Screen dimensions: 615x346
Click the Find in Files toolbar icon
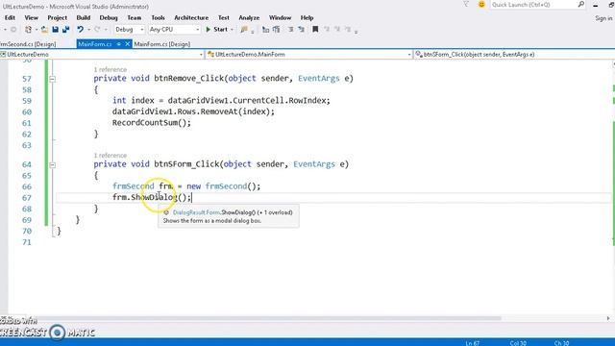pyautogui.click(x=244, y=30)
